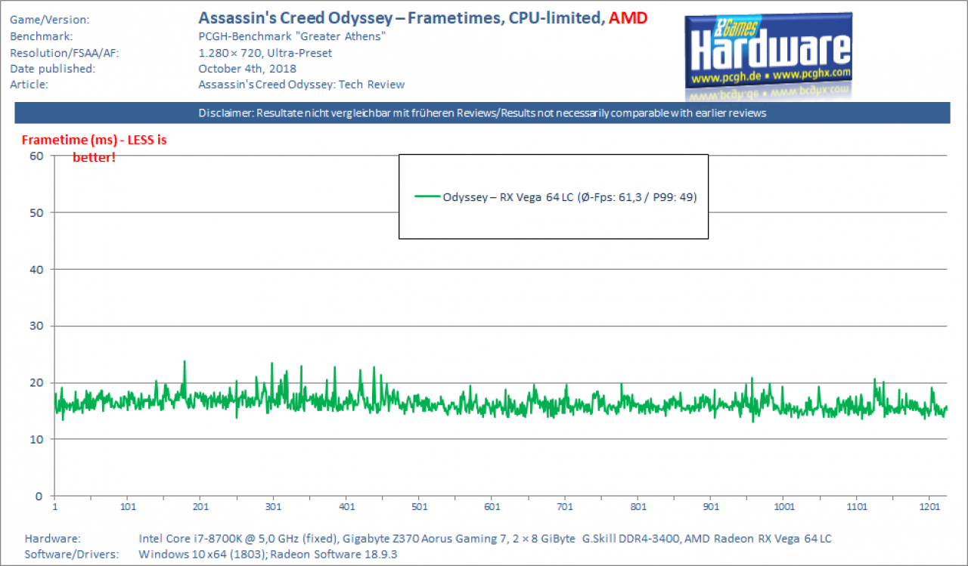Click the y-axis value 50
The width and height of the screenshot is (968, 566).
tap(37, 212)
